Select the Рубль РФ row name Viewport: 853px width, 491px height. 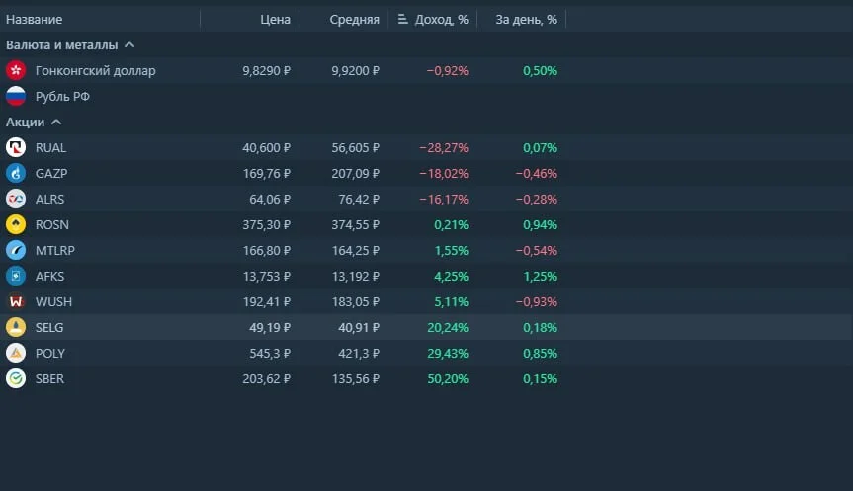[62, 96]
